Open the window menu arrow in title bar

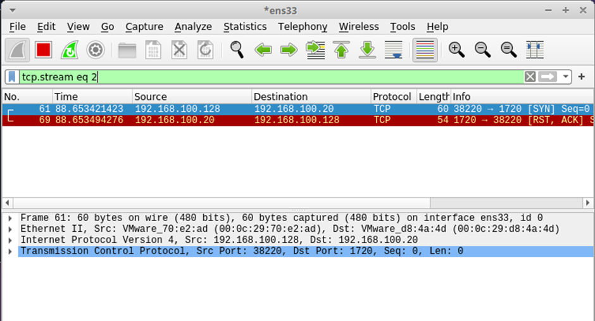pyautogui.click(x=13, y=10)
